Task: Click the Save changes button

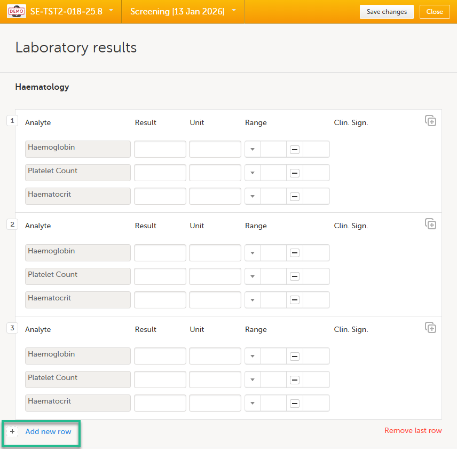Action: tap(387, 12)
